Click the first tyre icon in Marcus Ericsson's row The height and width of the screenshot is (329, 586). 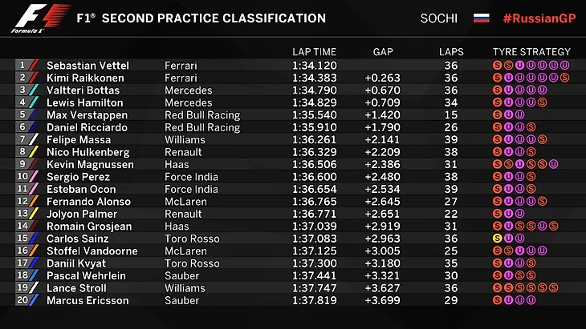pos(498,300)
